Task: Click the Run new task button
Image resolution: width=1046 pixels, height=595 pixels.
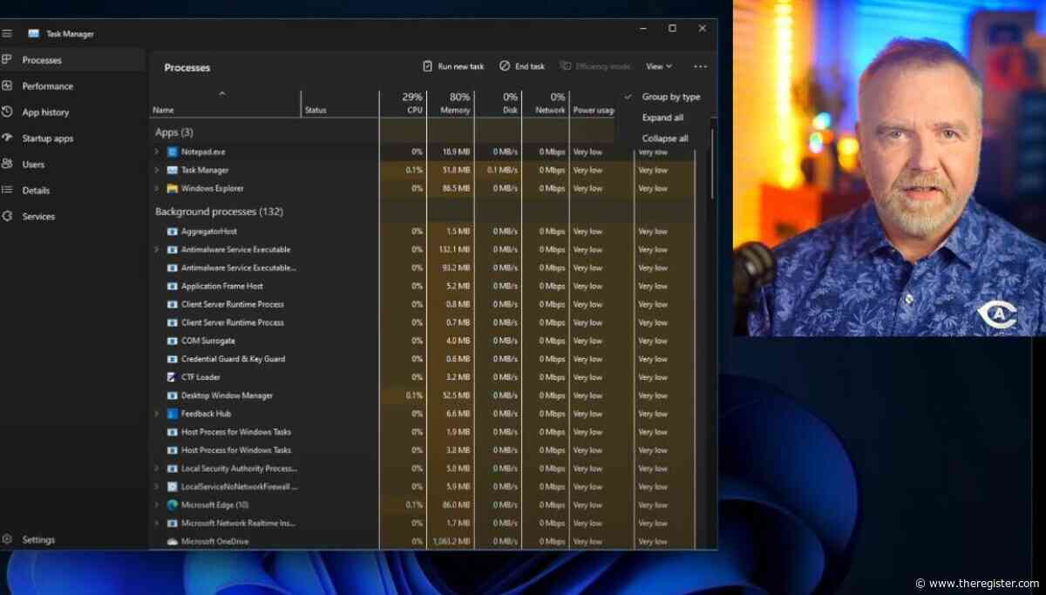Action: point(453,66)
